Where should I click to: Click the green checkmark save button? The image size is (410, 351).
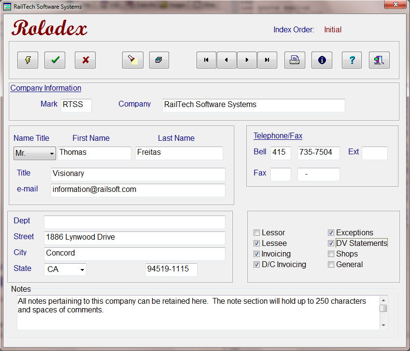coord(55,60)
